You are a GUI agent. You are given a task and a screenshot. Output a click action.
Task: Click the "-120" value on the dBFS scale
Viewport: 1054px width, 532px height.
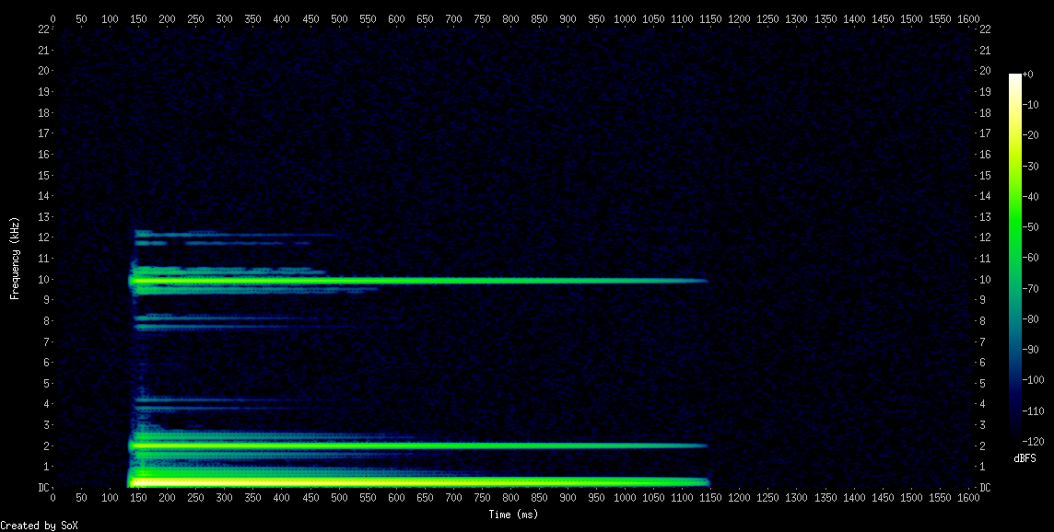[1033, 441]
